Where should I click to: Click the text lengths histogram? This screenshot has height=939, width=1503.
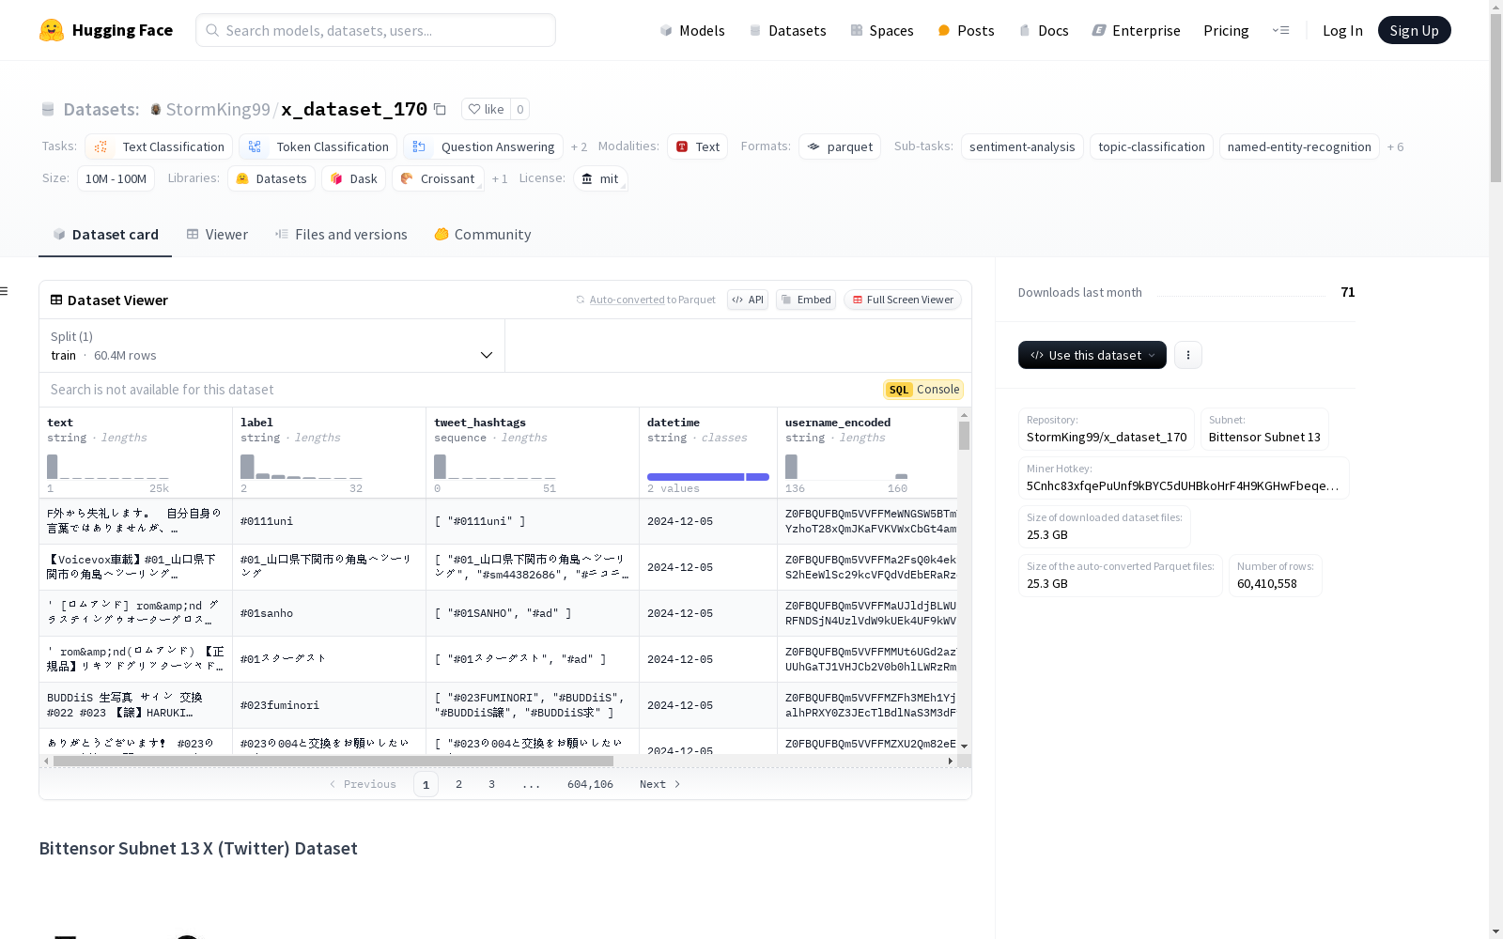click(x=108, y=467)
